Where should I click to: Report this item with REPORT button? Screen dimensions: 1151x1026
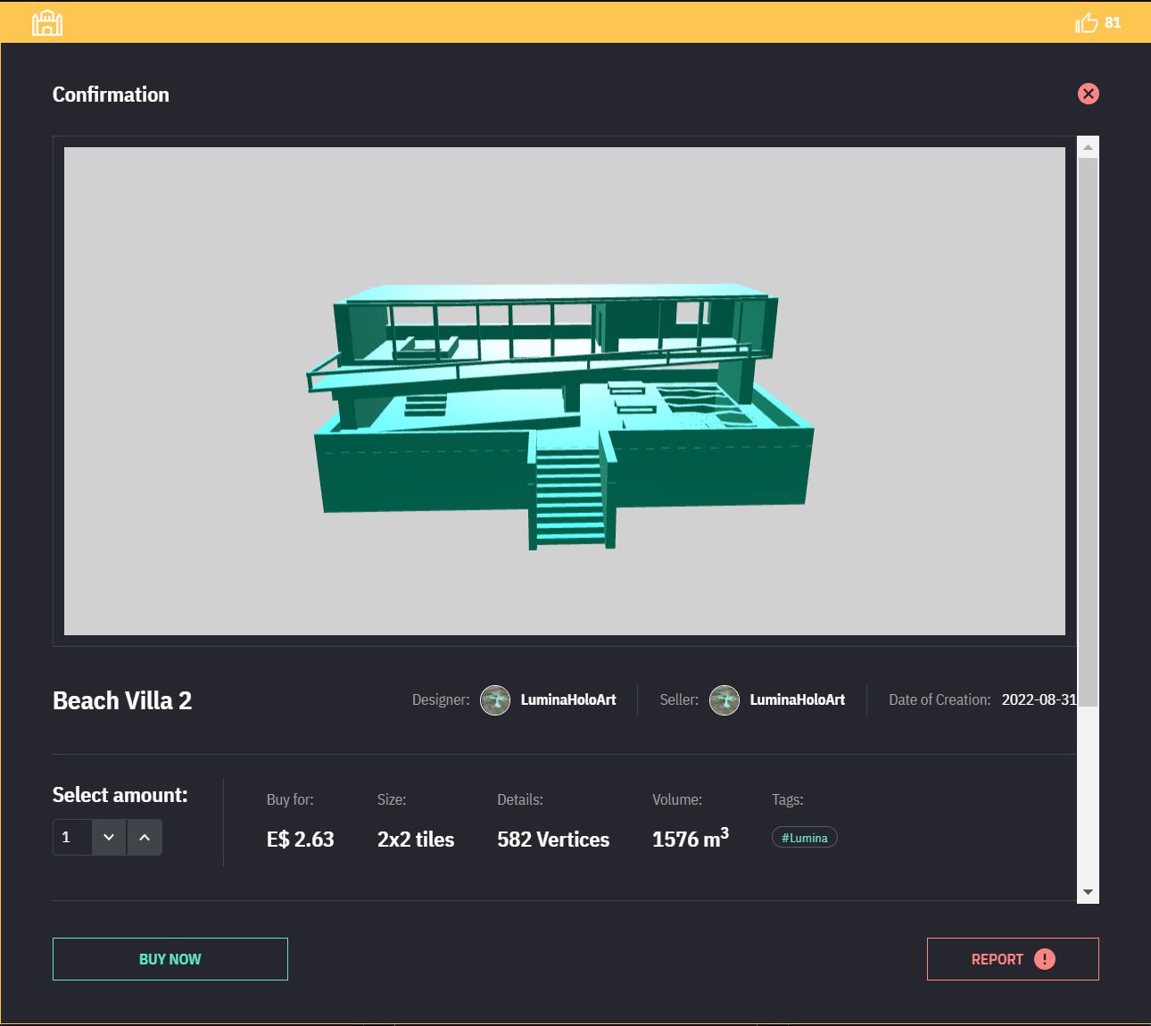(1013, 959)
